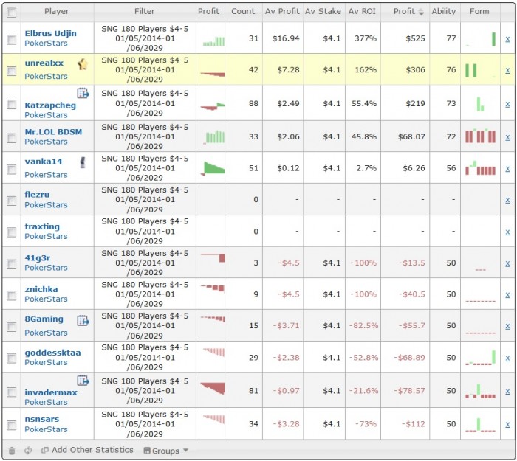The image size is (517, 461).
Task: Click the icon next to vanka14
Action: (83, 162)
